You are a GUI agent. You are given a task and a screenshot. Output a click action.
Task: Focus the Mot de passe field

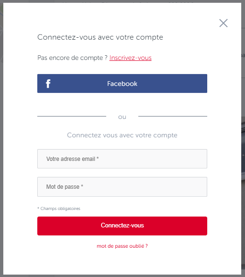[122, 187]
